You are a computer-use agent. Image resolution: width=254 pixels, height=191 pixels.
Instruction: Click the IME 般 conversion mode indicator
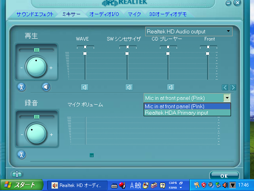coord(138,185)
